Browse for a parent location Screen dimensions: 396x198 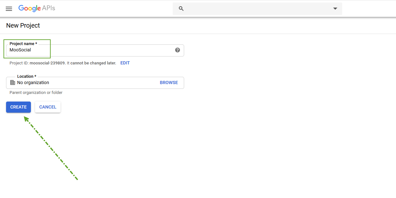coord(169,82)
